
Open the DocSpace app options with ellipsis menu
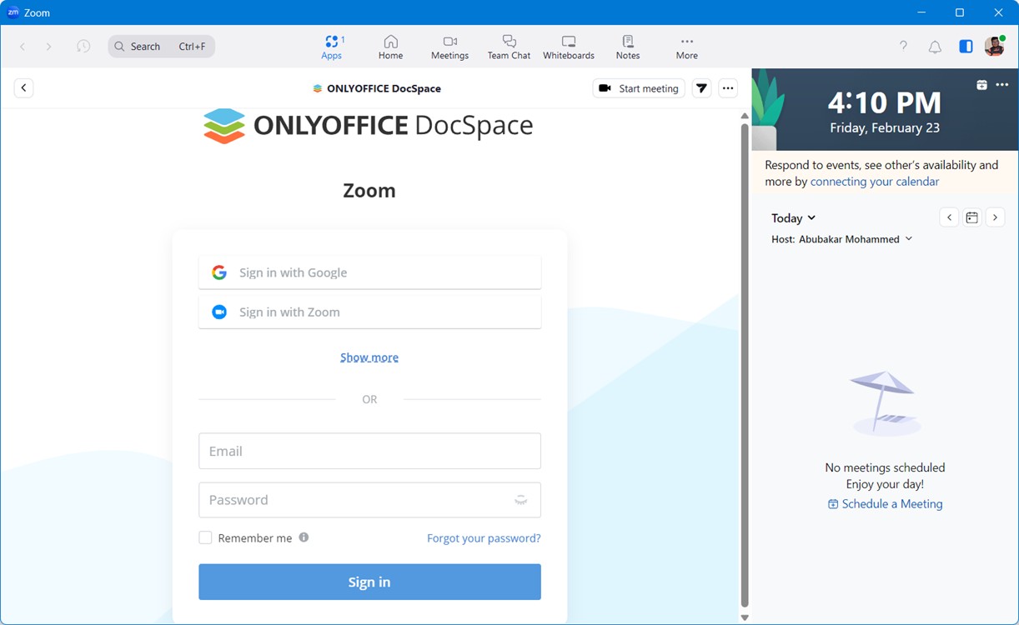point(728,87)
